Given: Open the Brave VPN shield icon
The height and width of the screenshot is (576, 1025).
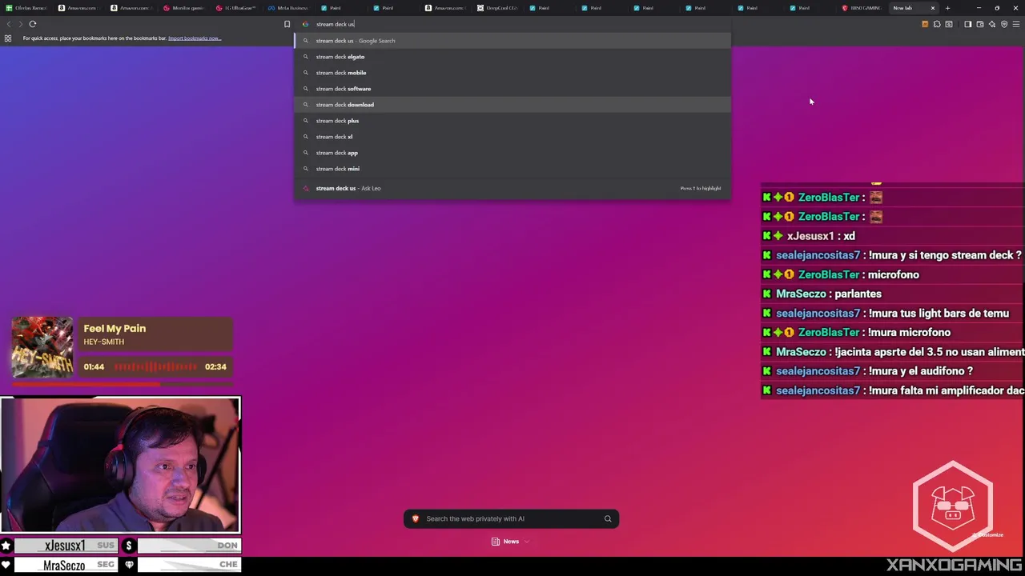Looking at the screenshot, I should coord(1004,24).
